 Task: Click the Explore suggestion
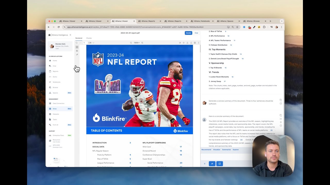tap(236, 150)
